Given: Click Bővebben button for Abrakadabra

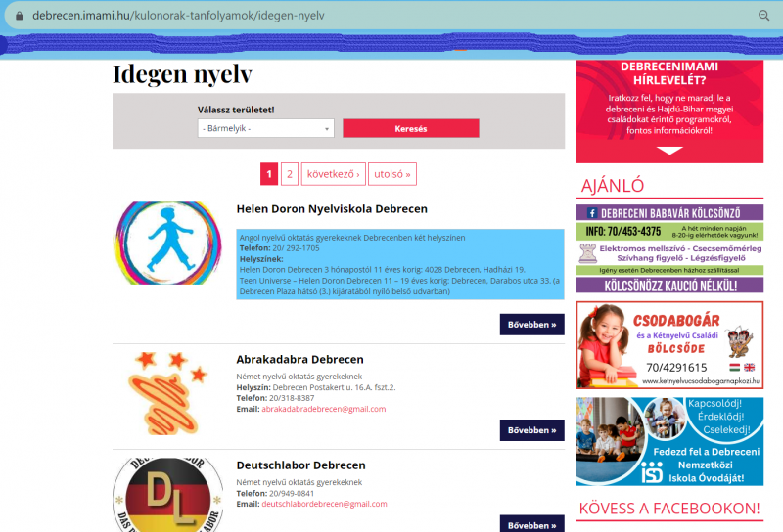Looking at the screenshot, I should pos(531,430).
